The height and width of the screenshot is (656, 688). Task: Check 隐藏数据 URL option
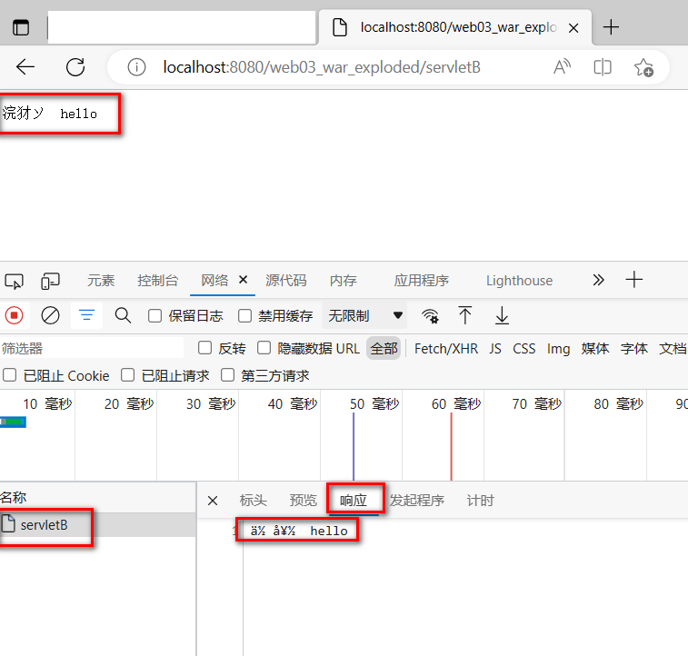(264, 348)
